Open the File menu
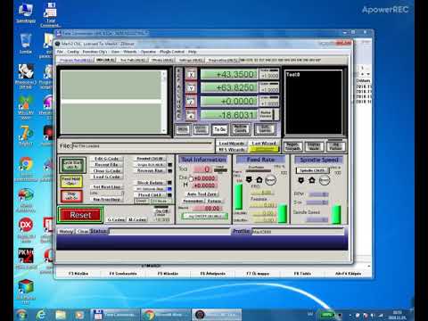Viewport: 428px width, 321px height. click(60, 52)
